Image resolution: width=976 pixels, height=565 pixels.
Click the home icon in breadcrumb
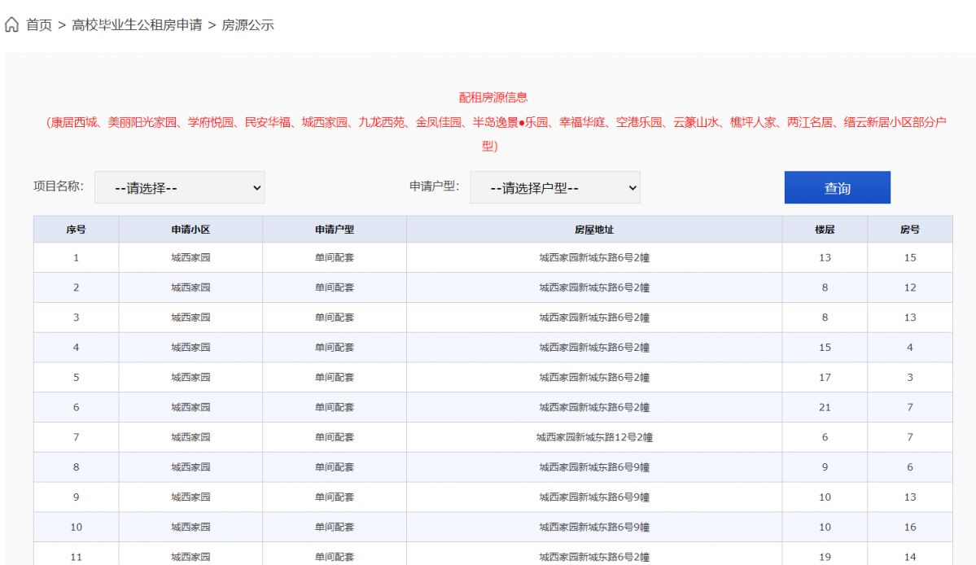coord(12,25)
